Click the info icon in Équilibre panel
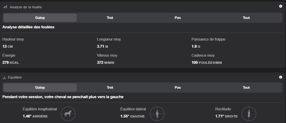Viewport: 286px width, 123px height. [281, 77]
